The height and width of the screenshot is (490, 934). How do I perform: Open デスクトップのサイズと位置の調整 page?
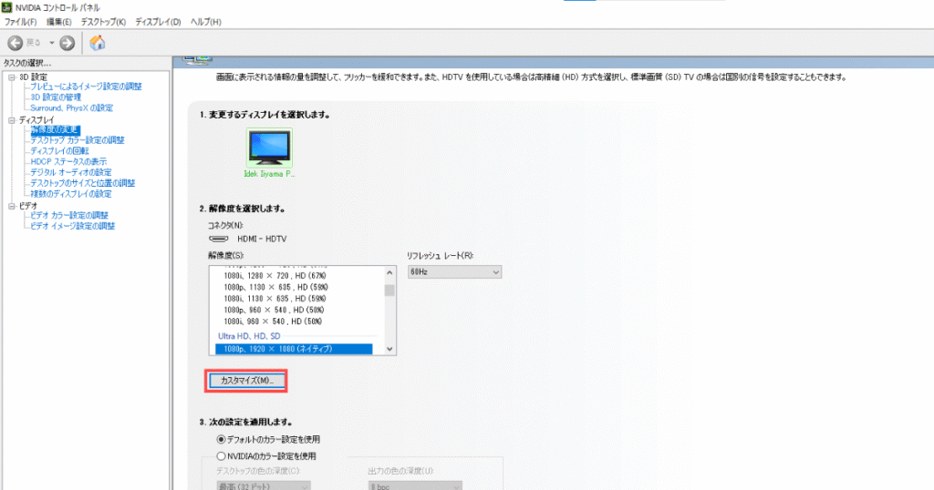point(83,183)
